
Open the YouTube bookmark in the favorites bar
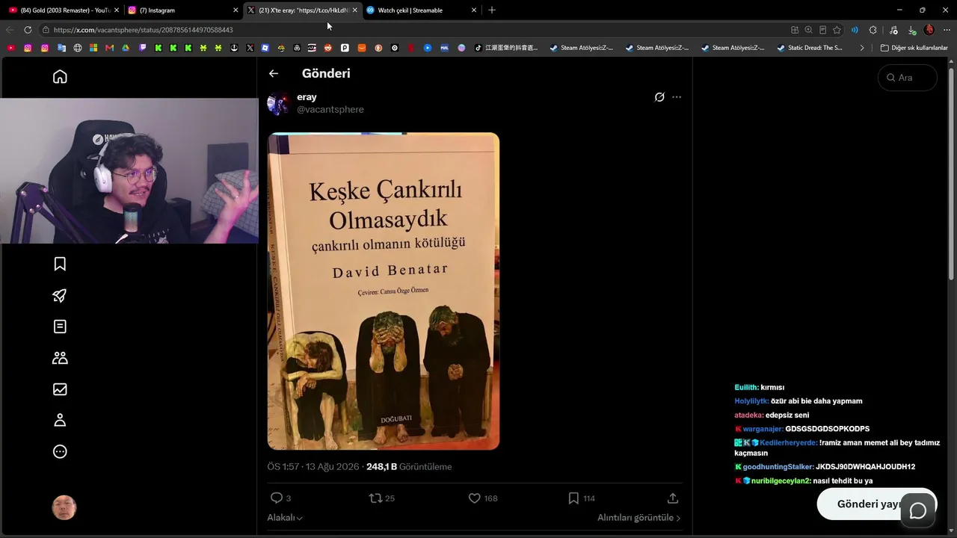click(x=11, y=48)
